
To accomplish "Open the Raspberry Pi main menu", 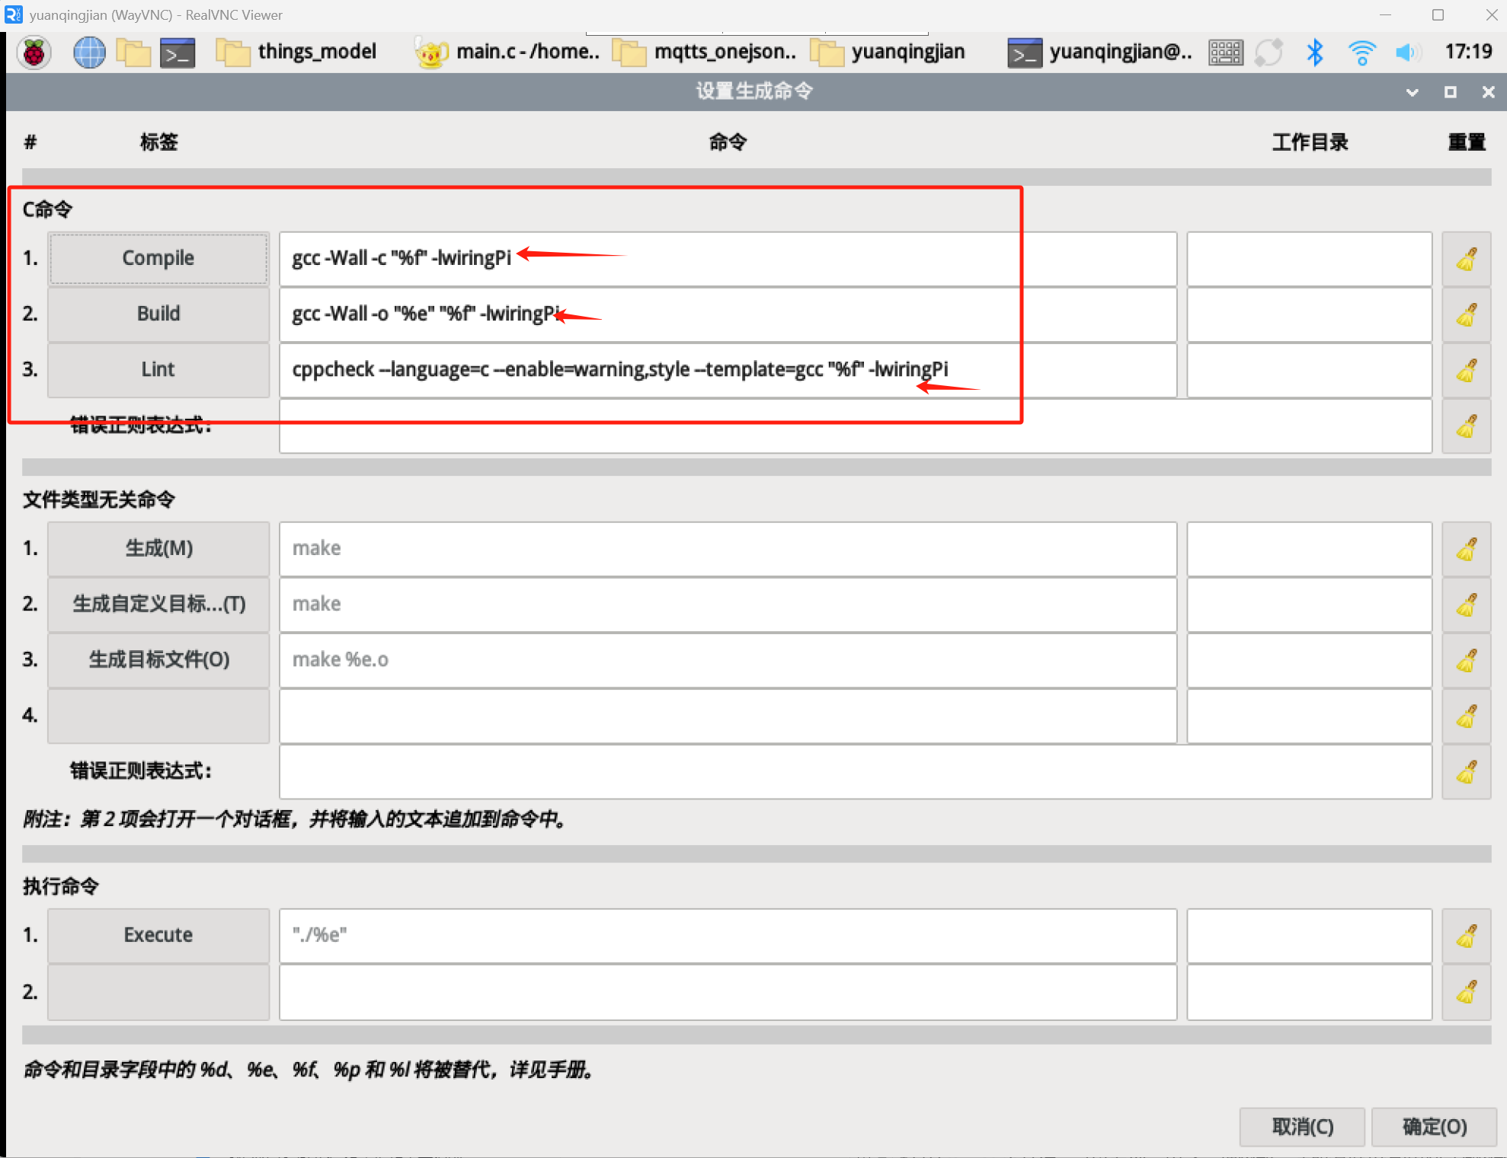I will coord(34,52).
